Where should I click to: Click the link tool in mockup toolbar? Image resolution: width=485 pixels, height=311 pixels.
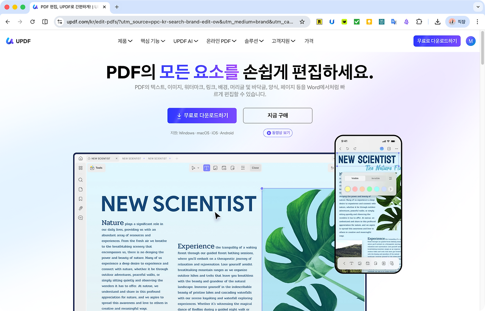[224, 168]
